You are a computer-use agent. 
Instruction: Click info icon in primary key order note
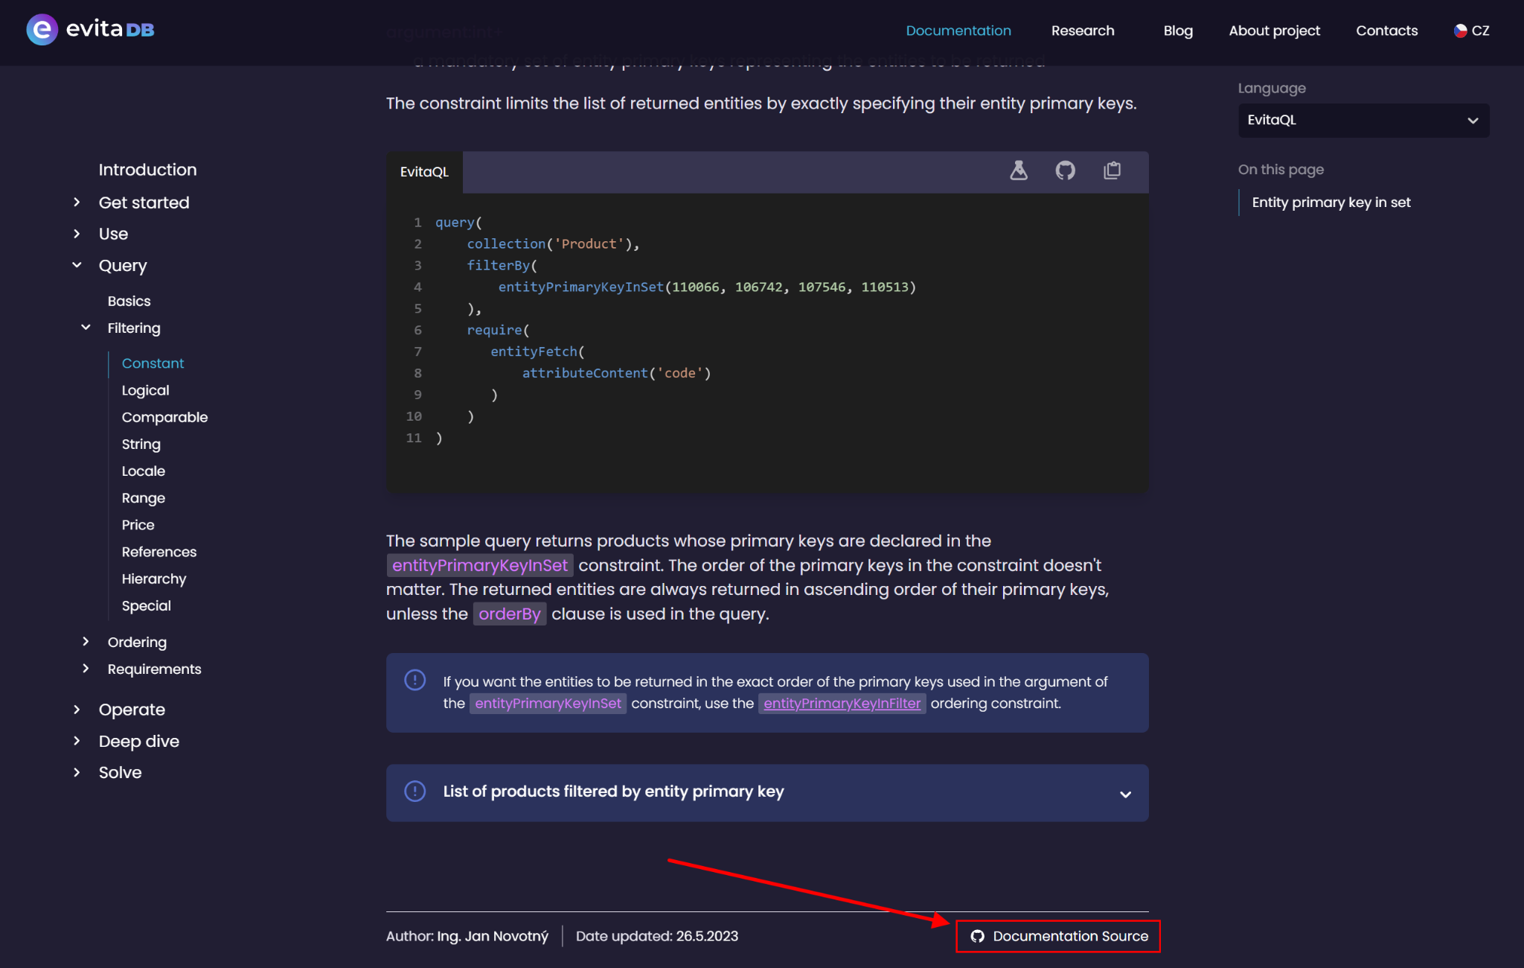414,680
